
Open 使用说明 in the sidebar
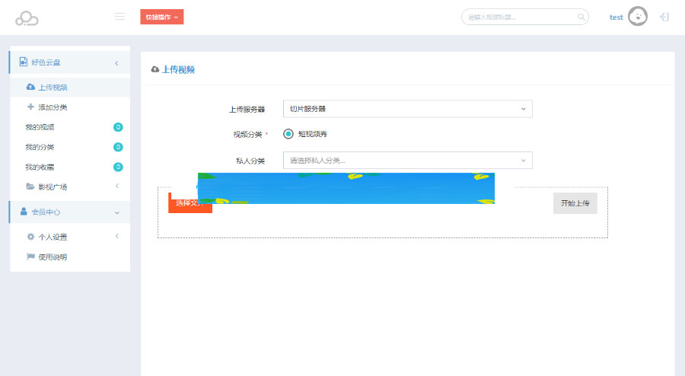53,257
